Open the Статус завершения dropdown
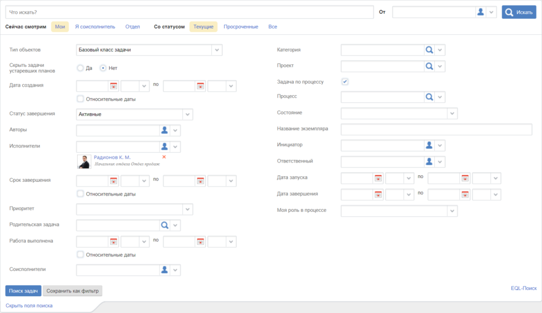This screenshot has width=542, height=313. click(x=188, y=114)
